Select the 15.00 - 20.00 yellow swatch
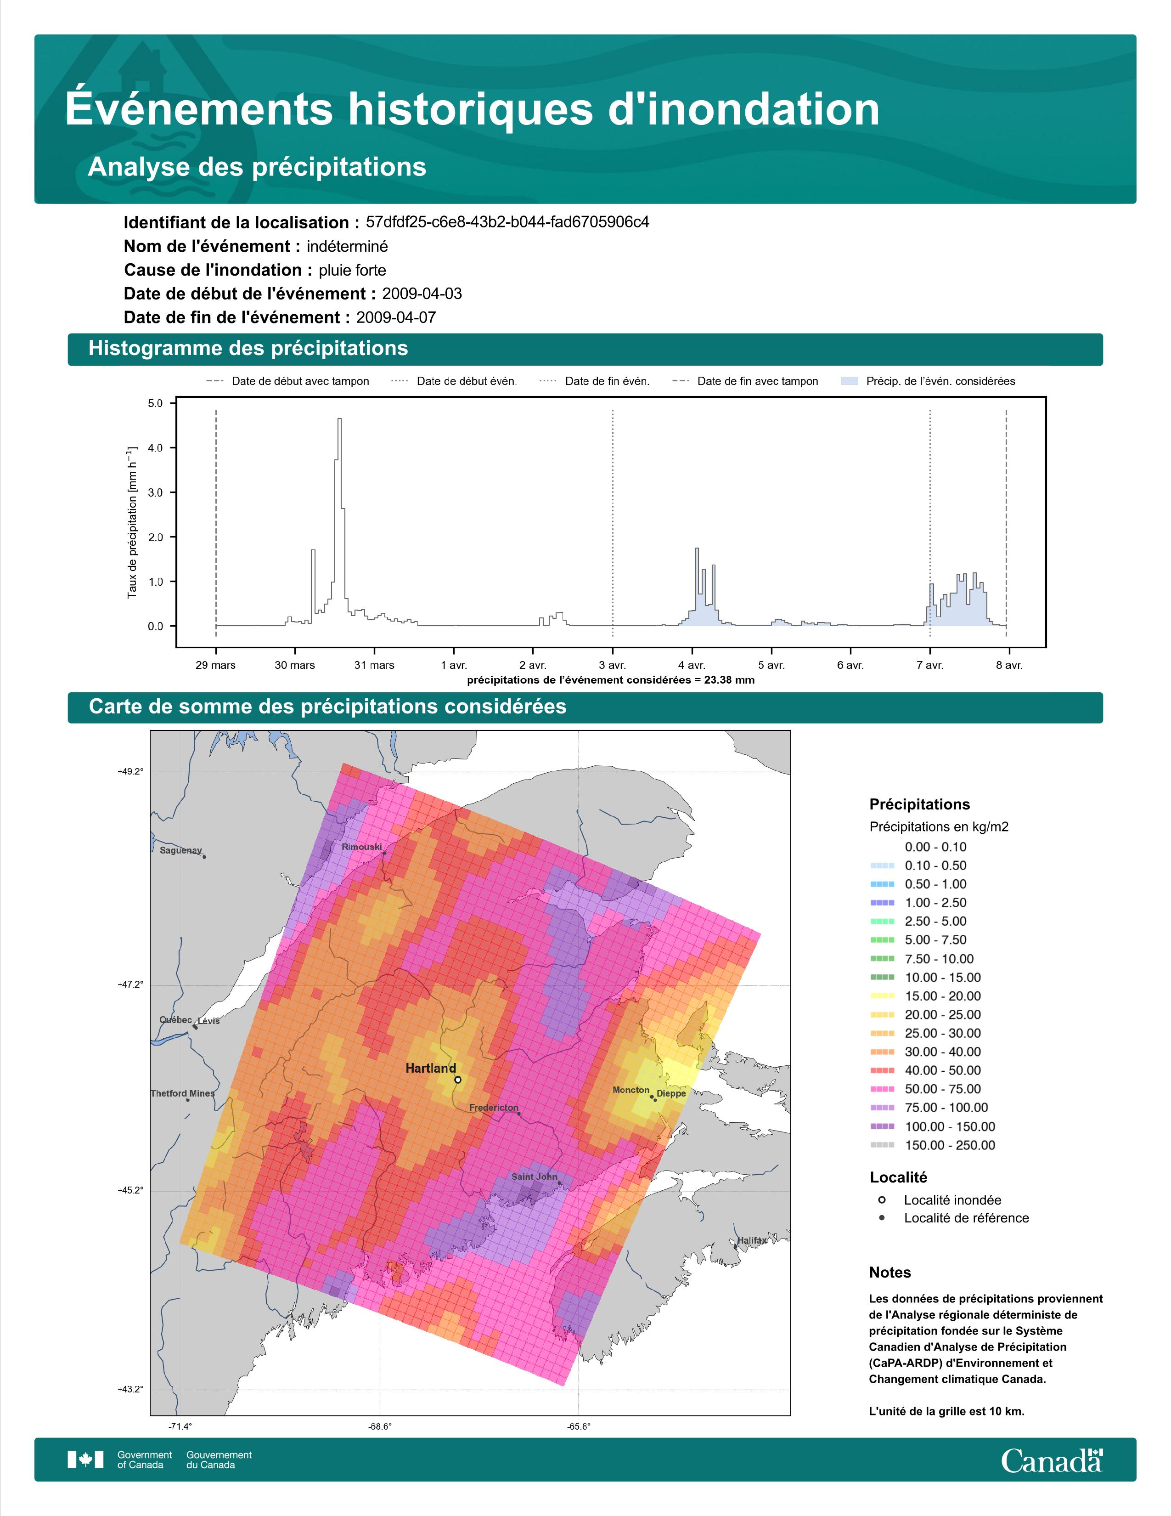Image resolution: width=1171 pixels, height=1516 pixels. coord(882,996)
